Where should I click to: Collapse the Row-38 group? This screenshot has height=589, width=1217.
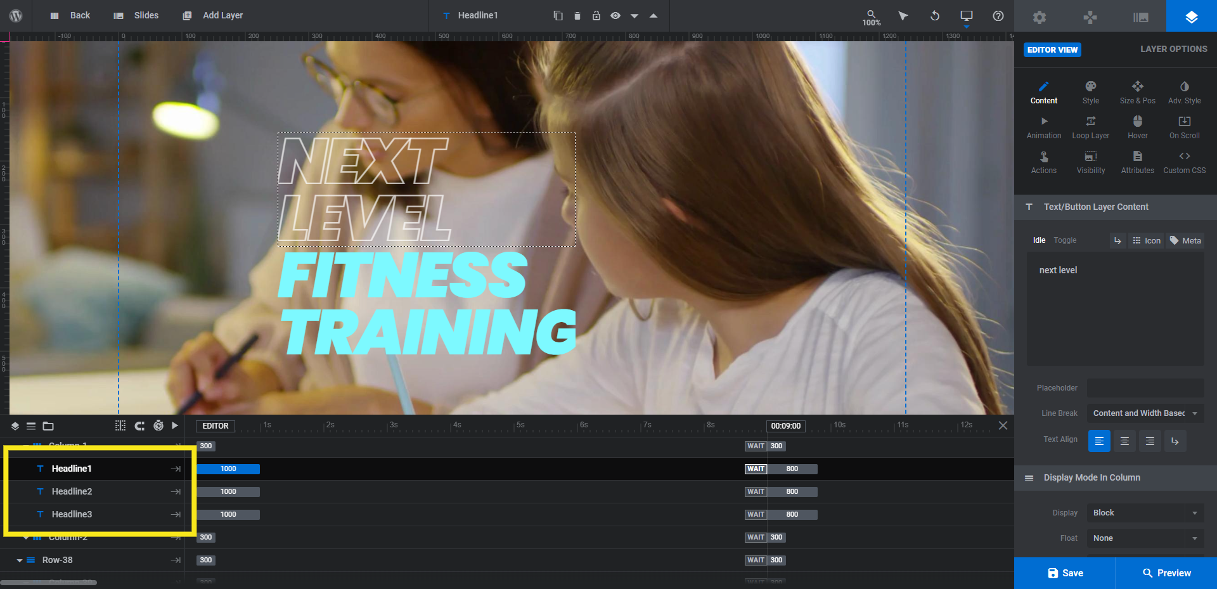(20, 560)
